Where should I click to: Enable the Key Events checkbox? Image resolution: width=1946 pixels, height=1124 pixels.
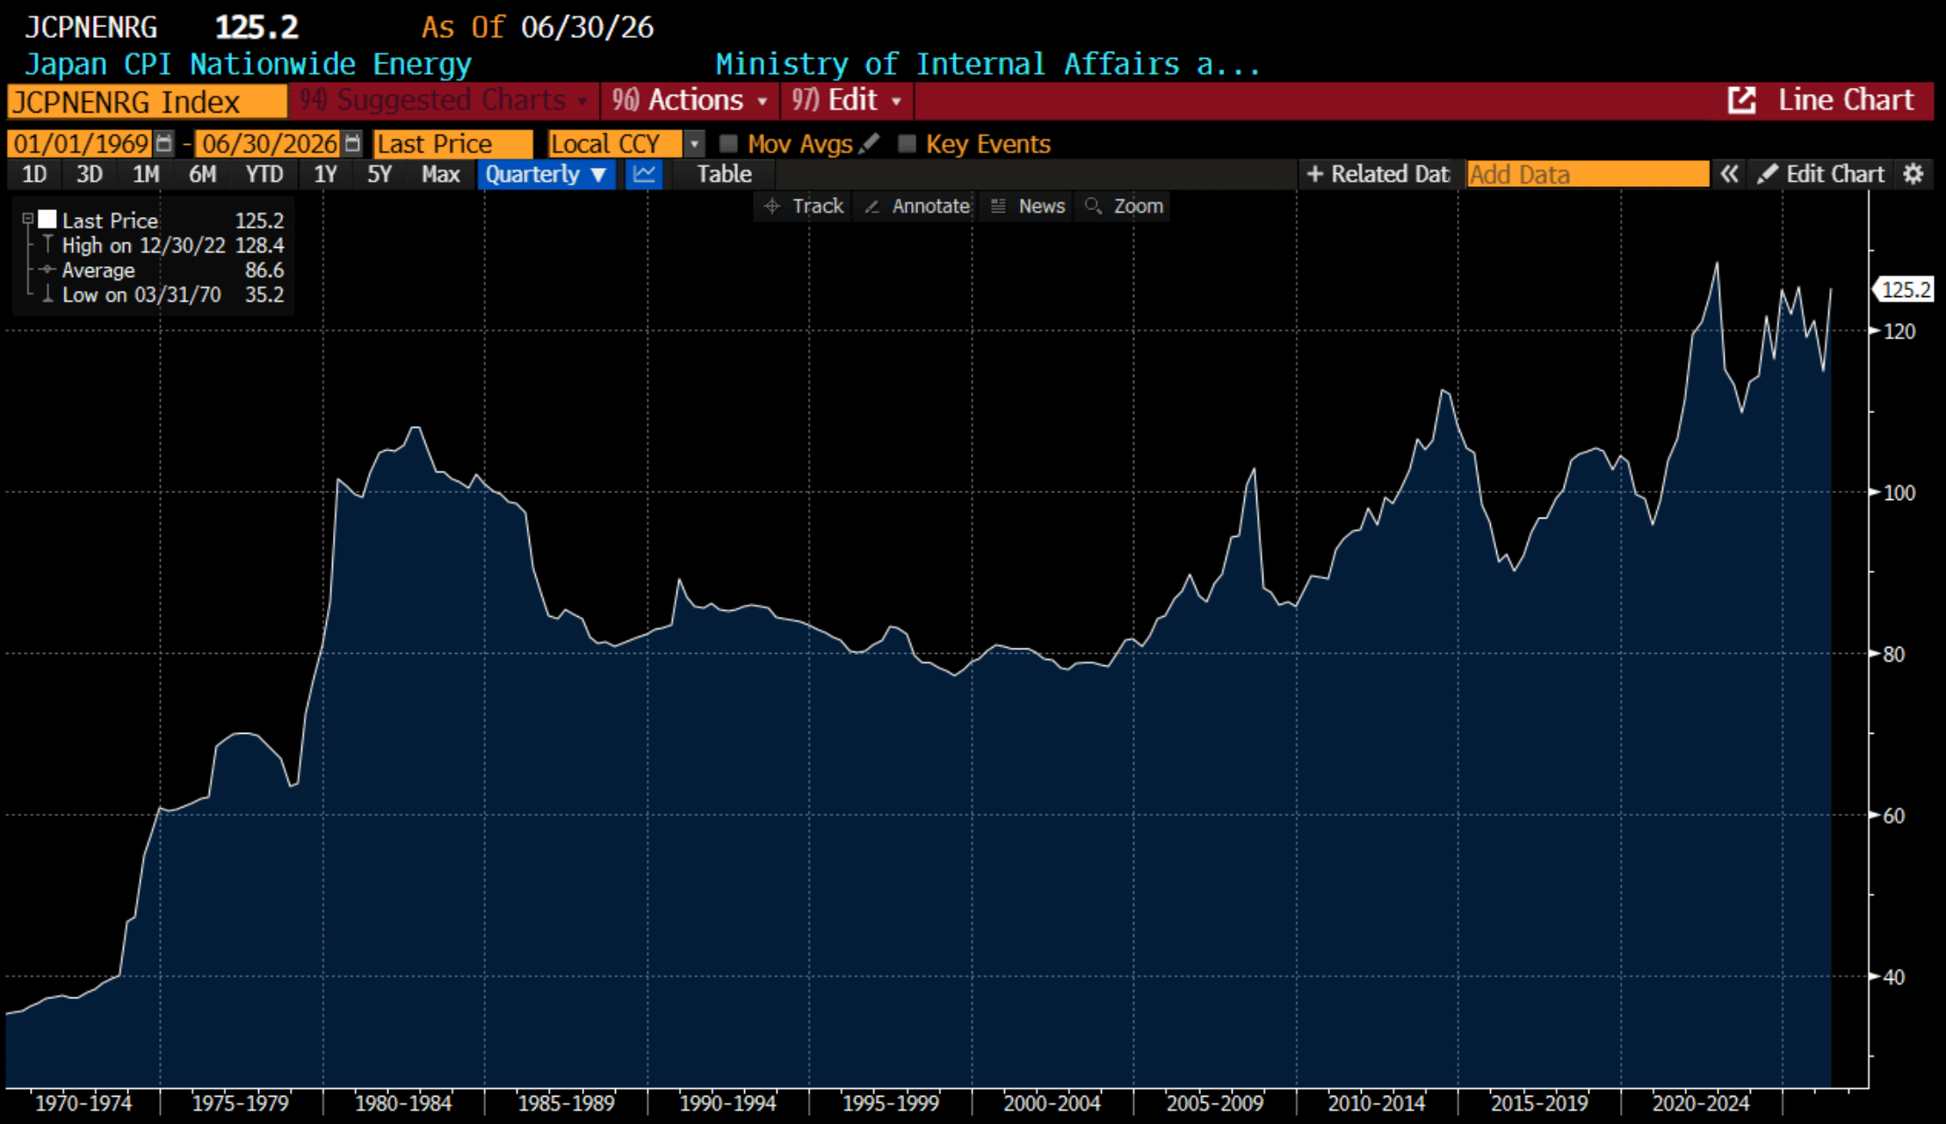pyautogui.click(x=907, y=143)
